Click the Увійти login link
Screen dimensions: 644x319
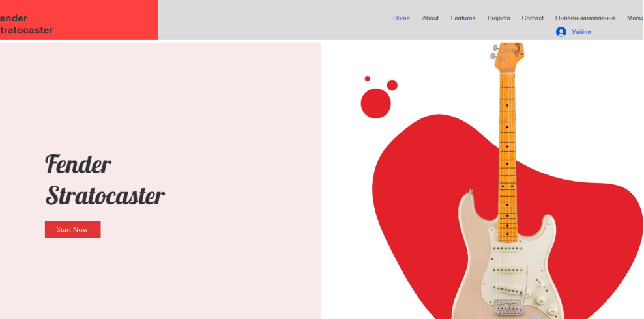click(x=581, y=31)
